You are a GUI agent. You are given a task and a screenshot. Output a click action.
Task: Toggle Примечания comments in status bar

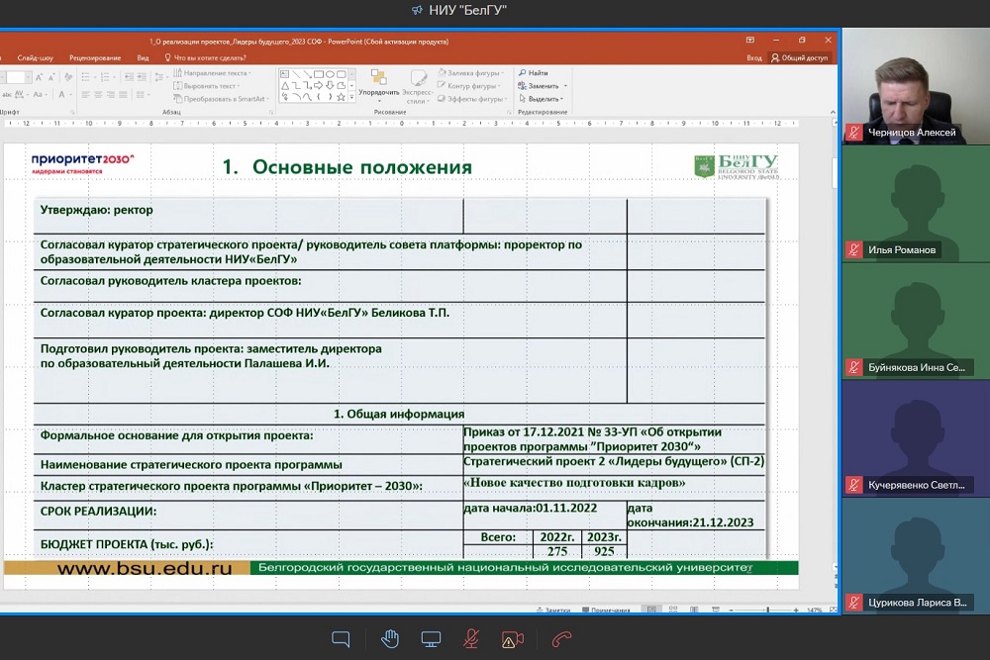click(x=606, y=611)
